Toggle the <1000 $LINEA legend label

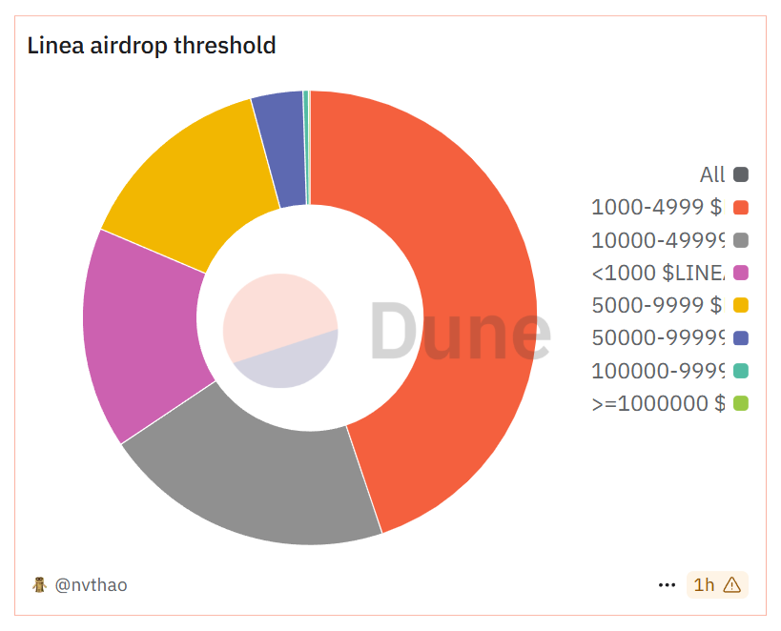point(658,273)
